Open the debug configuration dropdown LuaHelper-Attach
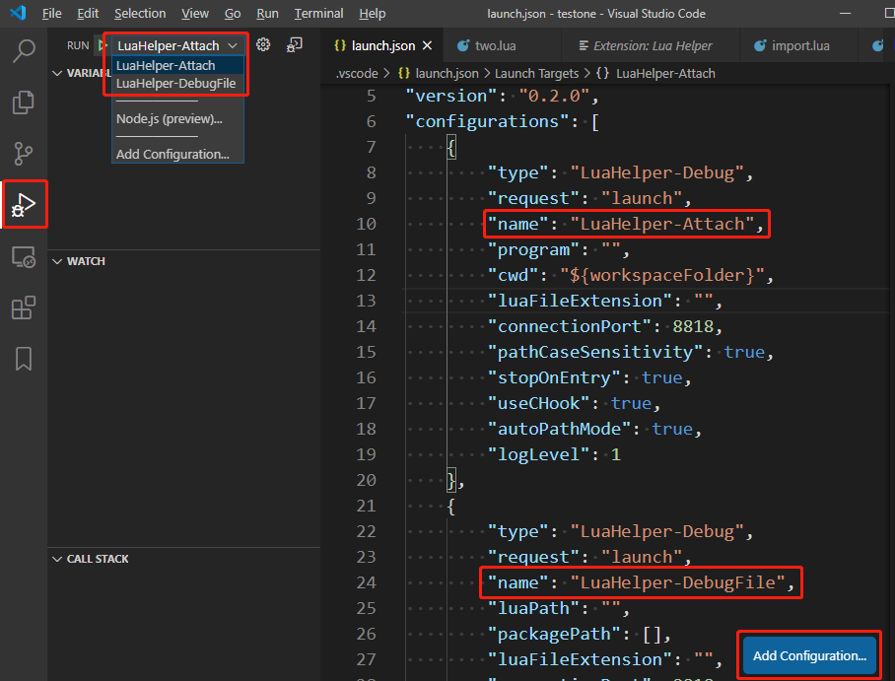 177,45
